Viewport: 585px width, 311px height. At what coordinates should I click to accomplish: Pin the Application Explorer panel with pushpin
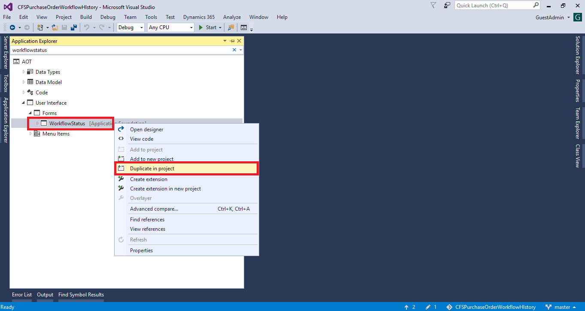[x=232, y=41]
